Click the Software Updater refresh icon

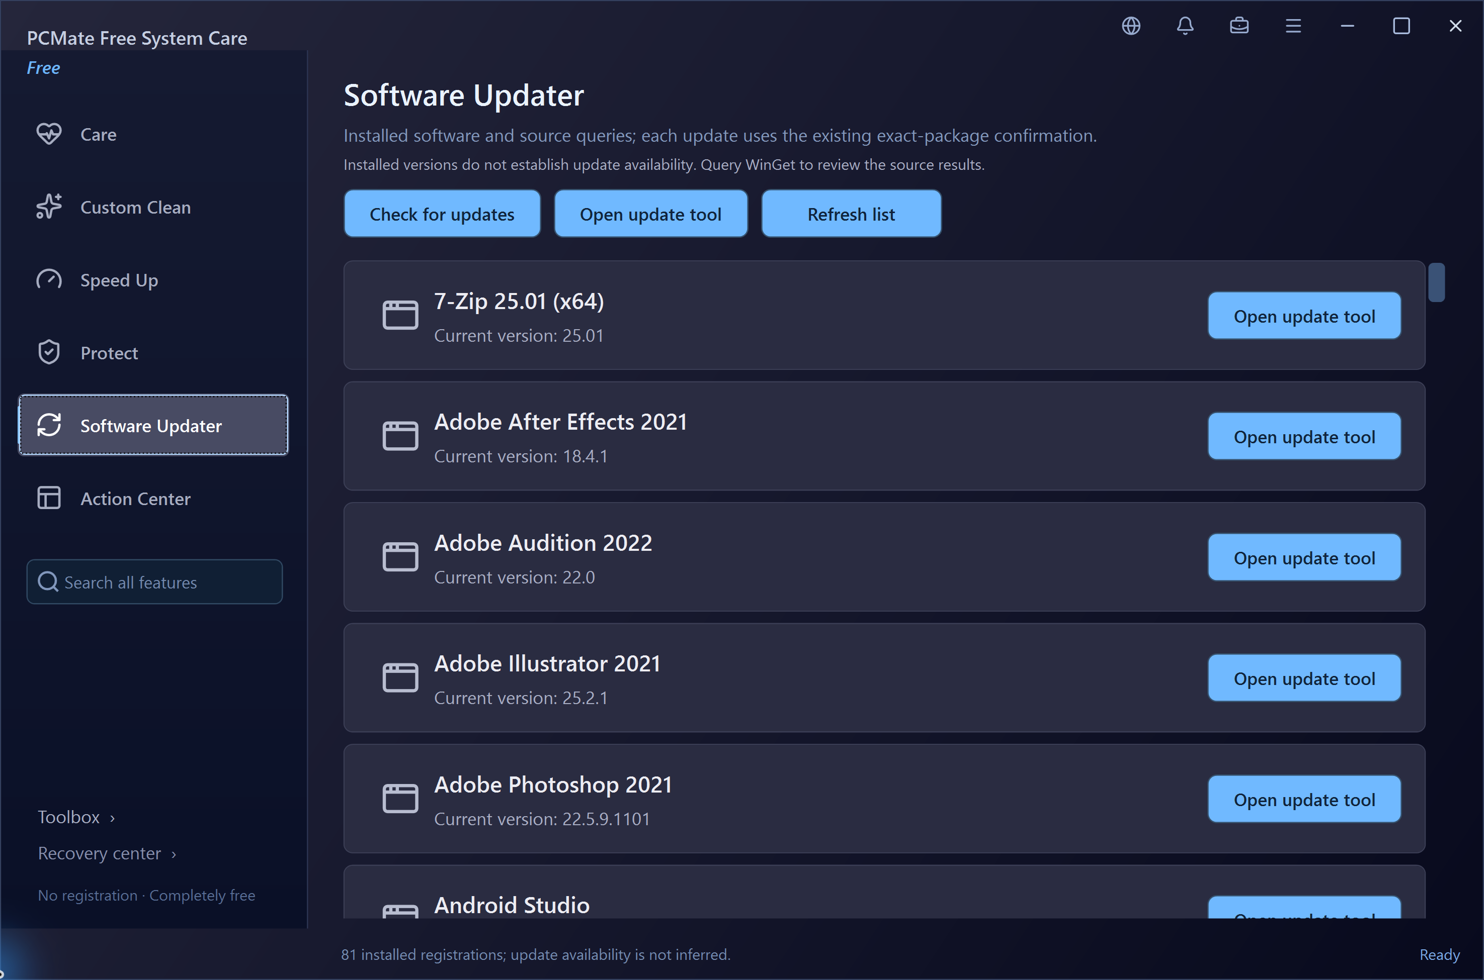point(49,425)
